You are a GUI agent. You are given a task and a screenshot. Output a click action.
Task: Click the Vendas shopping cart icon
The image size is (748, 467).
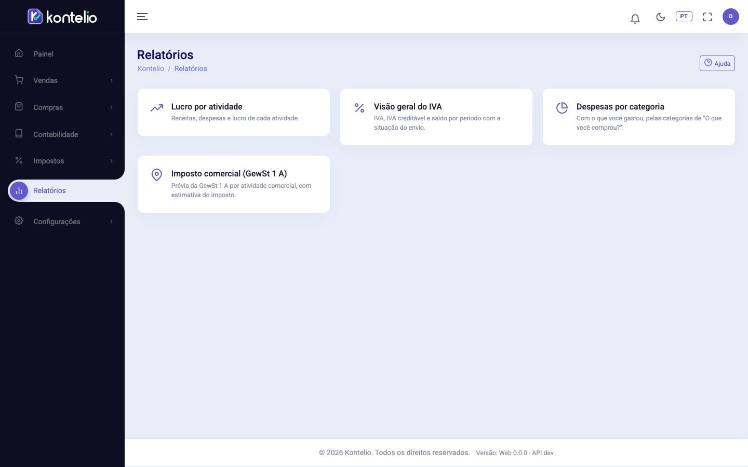click(x=19, y=80)
